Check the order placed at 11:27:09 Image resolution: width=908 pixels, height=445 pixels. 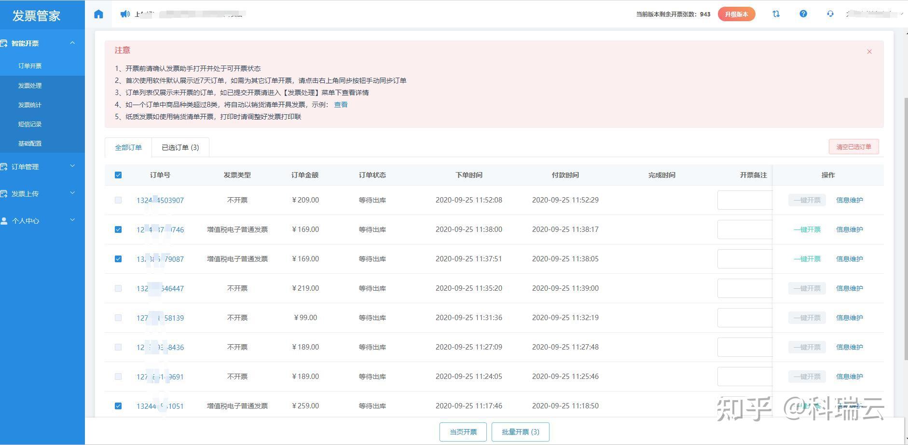click(x=118, y=347)
